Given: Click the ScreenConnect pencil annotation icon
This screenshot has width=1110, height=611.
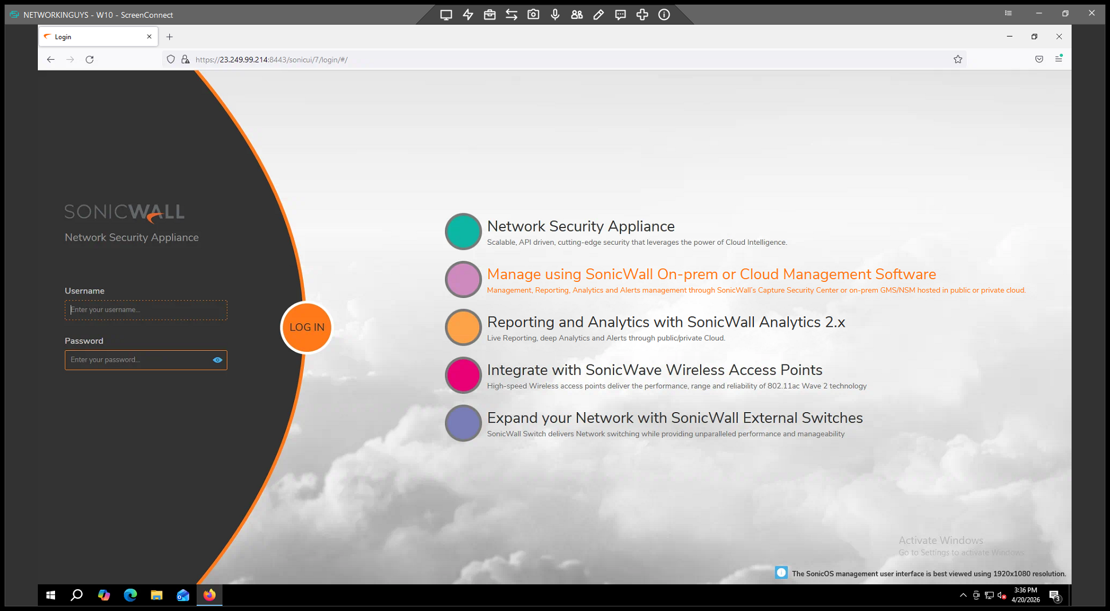Looking at the screenshot, I should pyautogui.click(x=599, y=15).
